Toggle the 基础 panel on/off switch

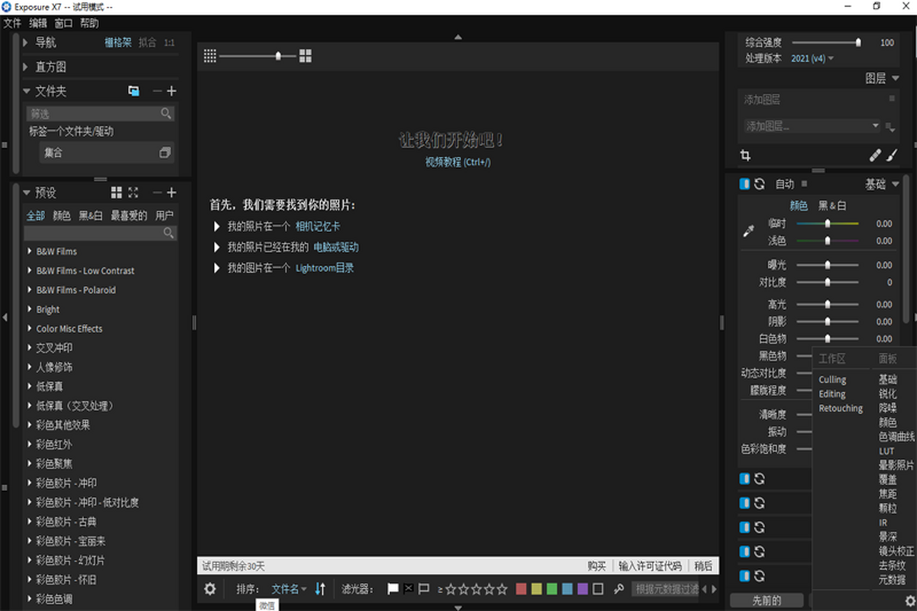744,184
